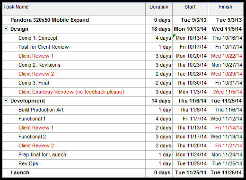Collapse the Development task group
The image size is (246, 180).
[6, 101]
